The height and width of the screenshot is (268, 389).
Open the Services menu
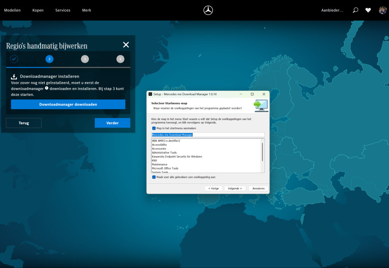coord(63,10)
